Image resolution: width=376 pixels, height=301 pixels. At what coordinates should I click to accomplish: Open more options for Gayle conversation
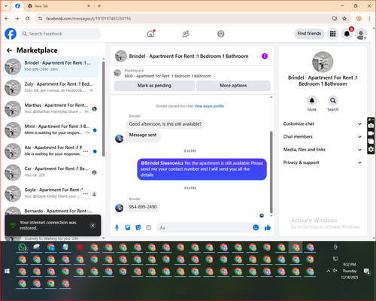click(x=86, y=193)
